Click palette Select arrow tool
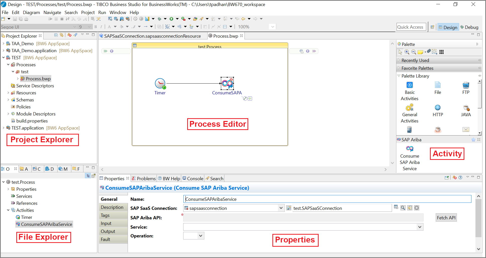 pos(400,52)
